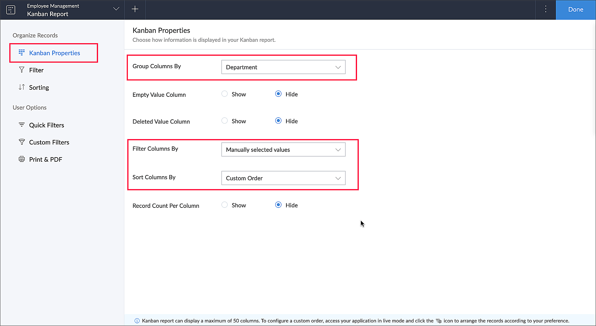Click the Done button

point(575,10)
